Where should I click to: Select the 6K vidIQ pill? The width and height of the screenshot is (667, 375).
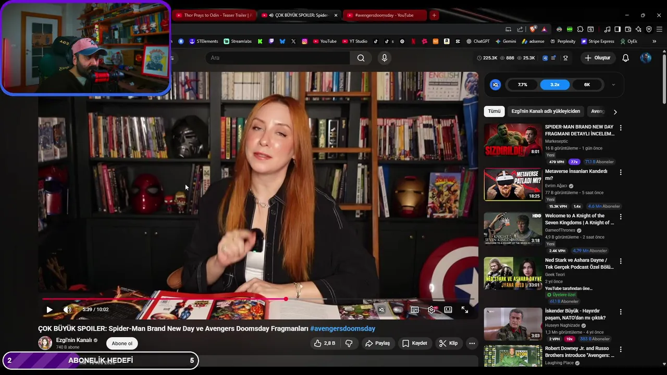tap(587, 84)
